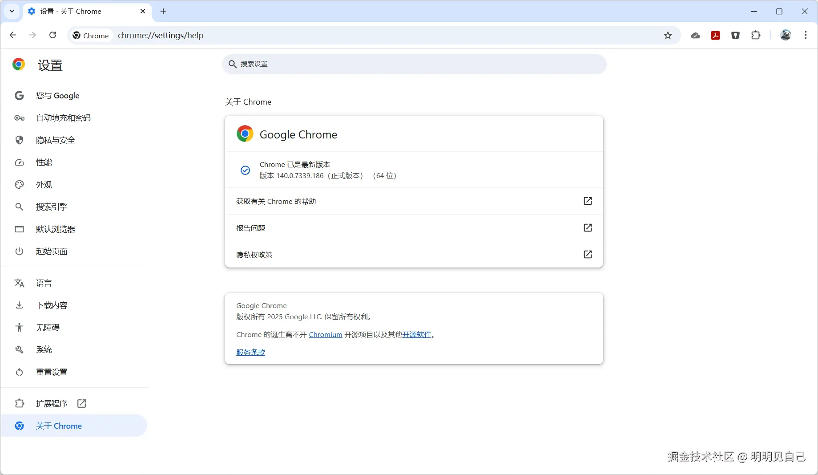Screen dimensions: 818x475
Task: Click the language translate sidebar icon
Action: [x=19, y=283]
